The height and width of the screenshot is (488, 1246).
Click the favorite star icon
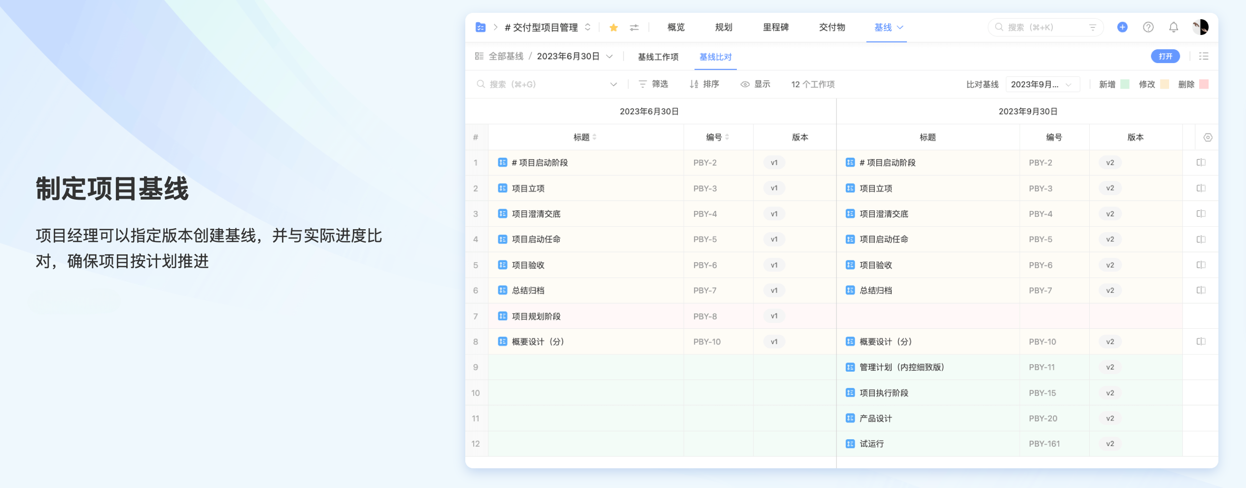coord(614,28)
